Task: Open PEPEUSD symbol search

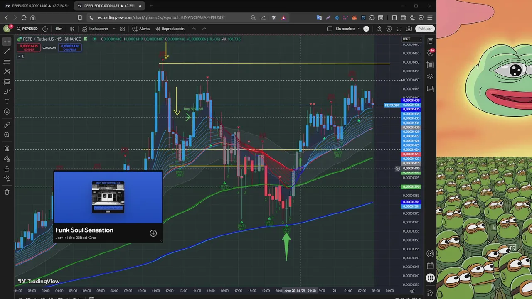Action: (27, 29)
